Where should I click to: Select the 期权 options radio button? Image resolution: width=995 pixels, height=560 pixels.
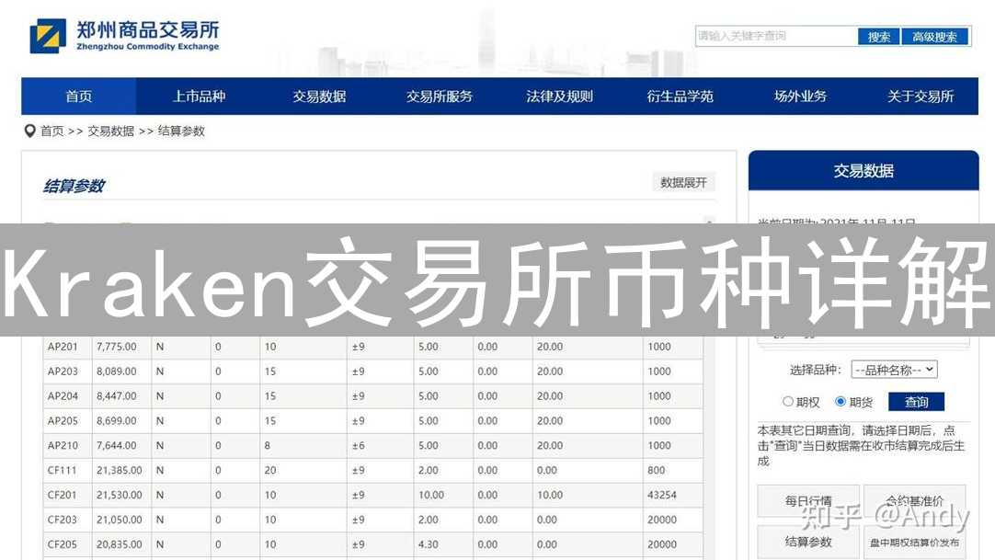click(787, 402)
